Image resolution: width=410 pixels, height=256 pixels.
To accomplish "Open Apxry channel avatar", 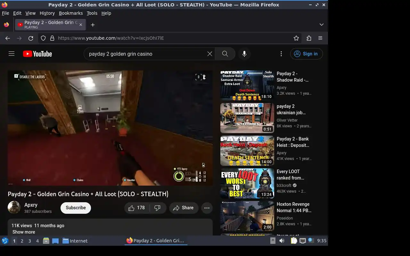I will [14, 207].
